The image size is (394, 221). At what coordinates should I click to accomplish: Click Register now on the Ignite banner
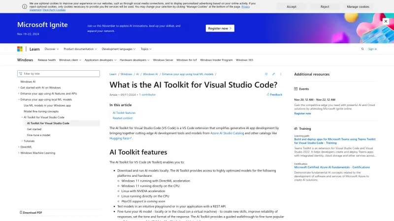click(x=220, y=28)
